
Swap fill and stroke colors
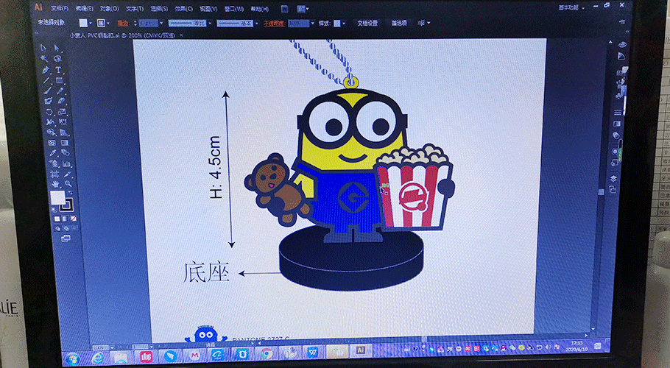(71, 193)
